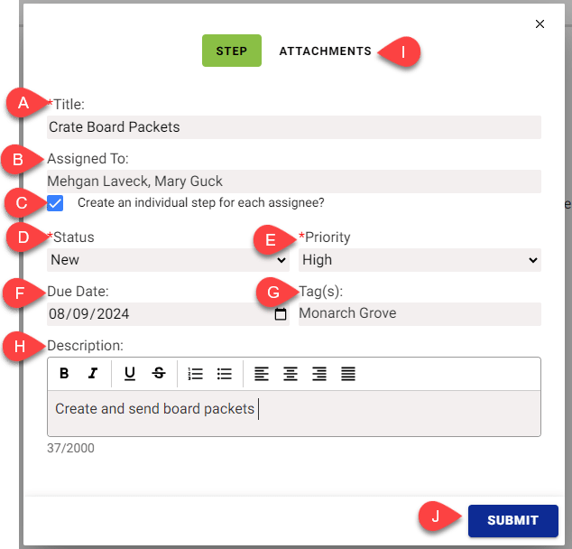The height and width of the screenshot is (549, 572).
Task: Select the Step tab
Action: 232,51
